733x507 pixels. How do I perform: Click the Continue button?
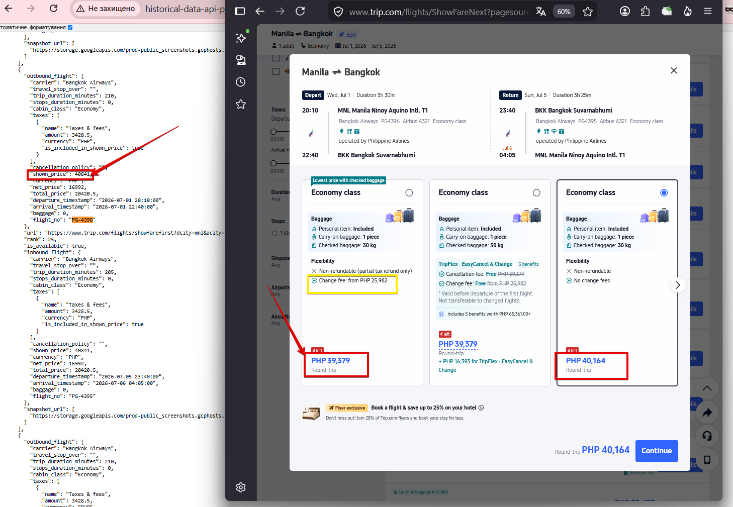click(x=657, y=451)
